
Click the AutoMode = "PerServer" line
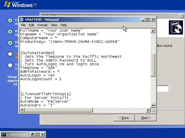pyautogui.click(x=46, y=101)
